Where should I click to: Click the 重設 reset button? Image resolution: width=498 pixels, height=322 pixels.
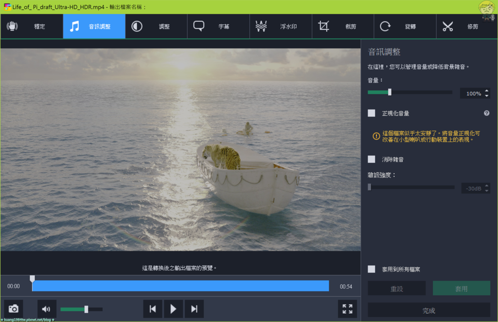397,288
